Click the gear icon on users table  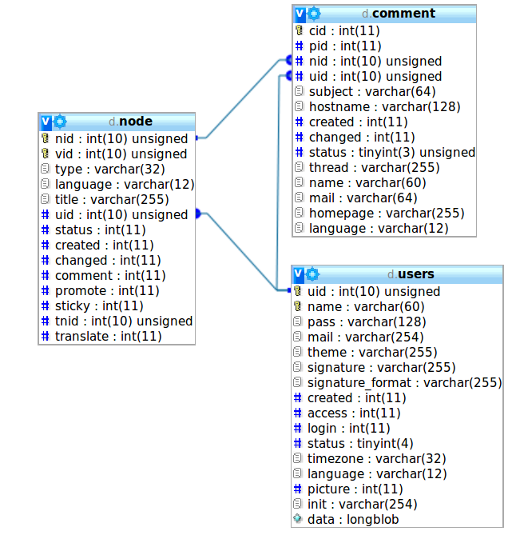[312, 274]
